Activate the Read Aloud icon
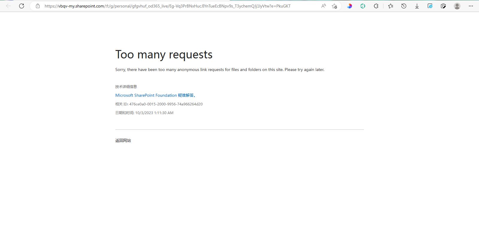This screenshot has height=248, width=479. click(x=324, y=6)
